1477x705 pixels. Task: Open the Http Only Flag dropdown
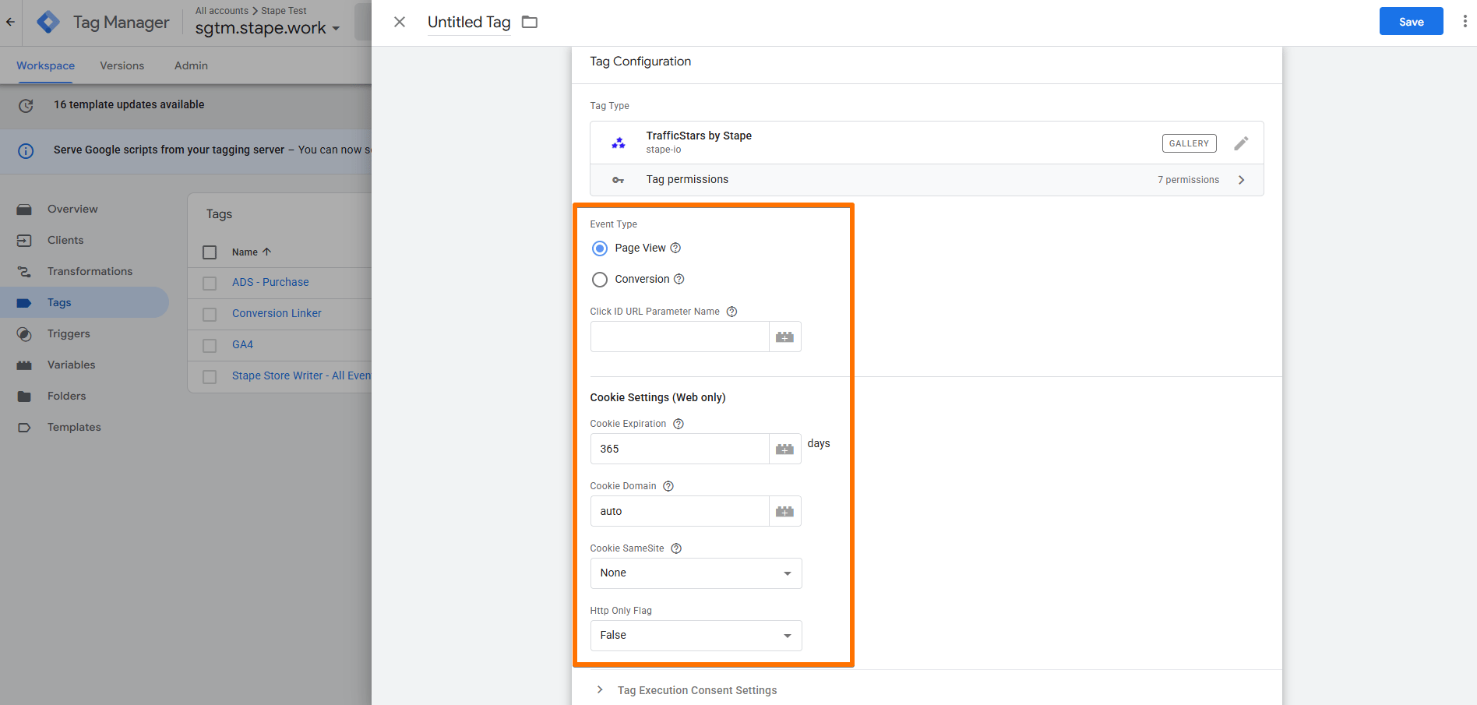(x=696, y=636)
